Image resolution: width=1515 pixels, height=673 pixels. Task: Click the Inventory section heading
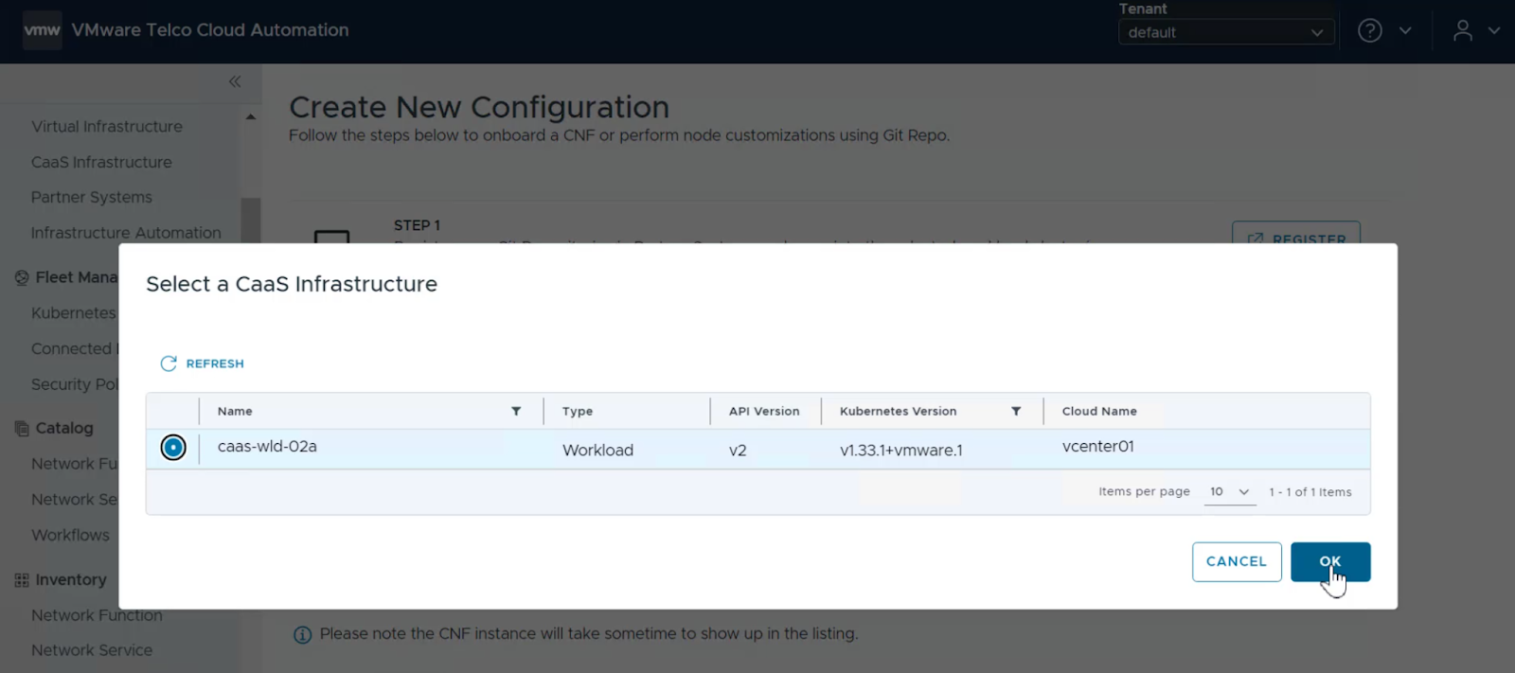click(71, 579)
